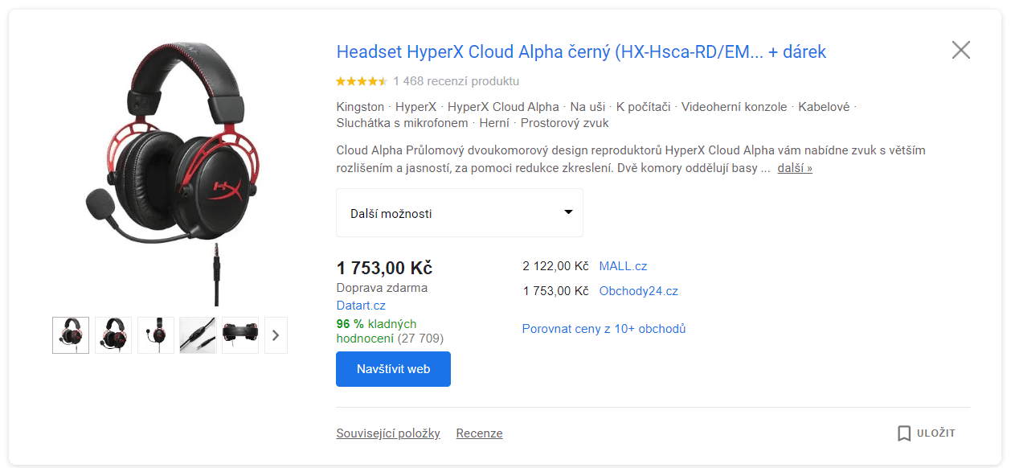Viewport: 1011px width, 468px height.
Task: Go to the Recenze link
Action: (x=479, y=433)
